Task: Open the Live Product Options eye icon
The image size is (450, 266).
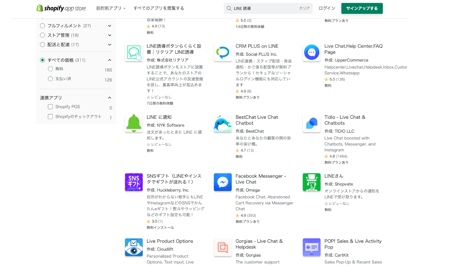Action: click(x=134, y=247)
